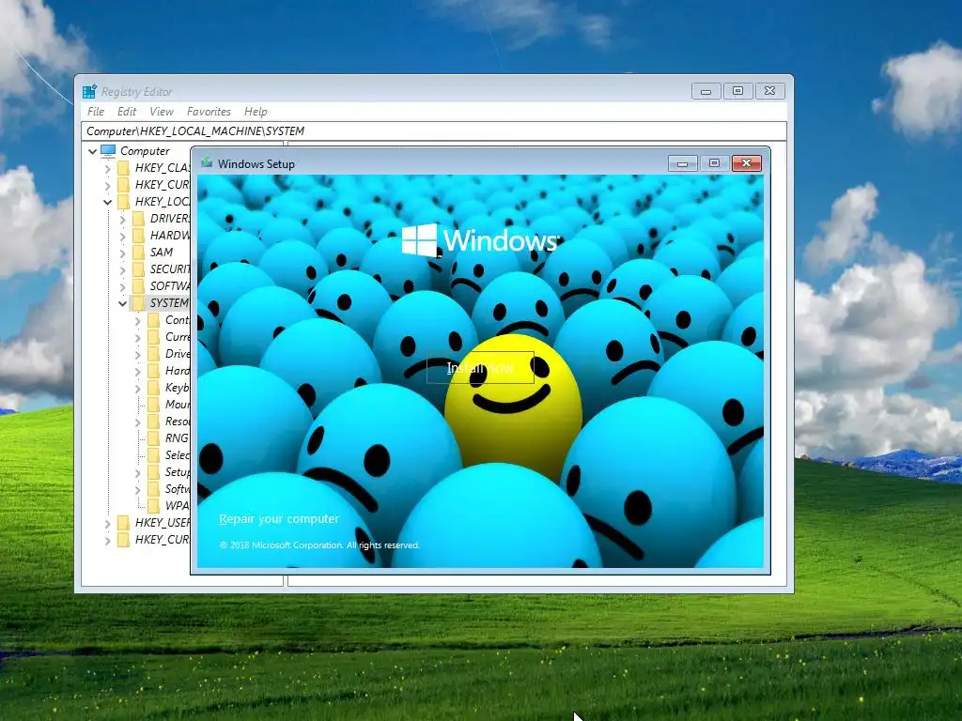Select the HARDWARE folder icon
This screenshot has height=721, width=962.
139,236
